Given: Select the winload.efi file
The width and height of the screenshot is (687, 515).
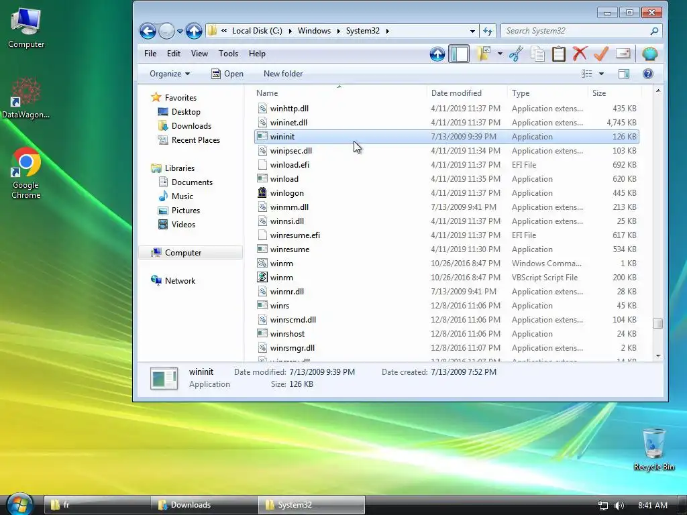Looking at the screenshot, I should (x=446, y=165).
